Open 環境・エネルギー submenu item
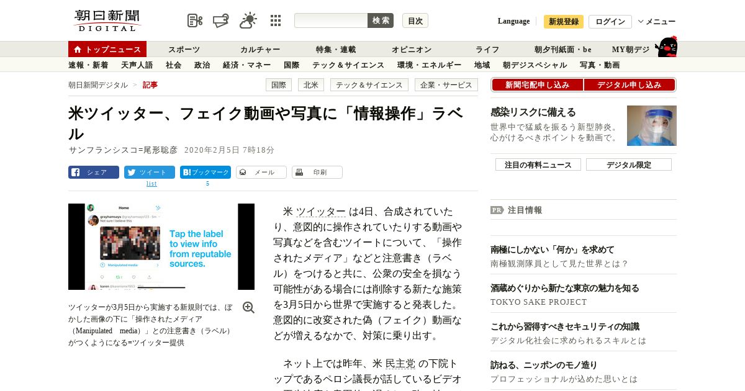The height and width of the screenshot is (391, 745). coord(429,65)
